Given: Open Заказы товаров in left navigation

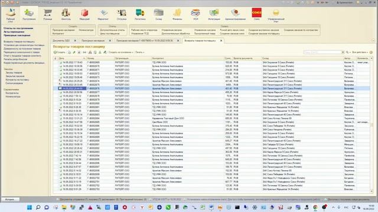Looking at the screenshot, I should 14,72.
